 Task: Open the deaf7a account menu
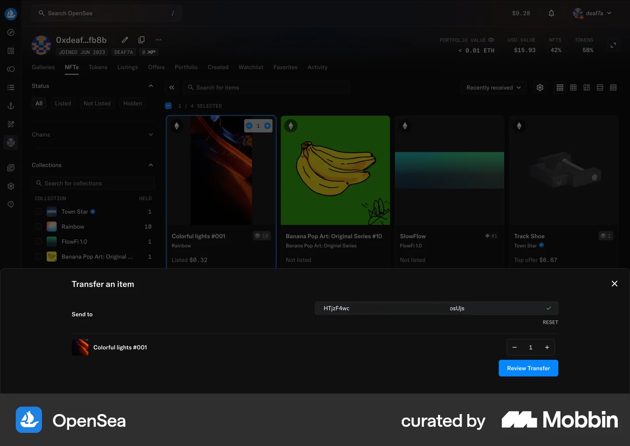tap(592, 13)
